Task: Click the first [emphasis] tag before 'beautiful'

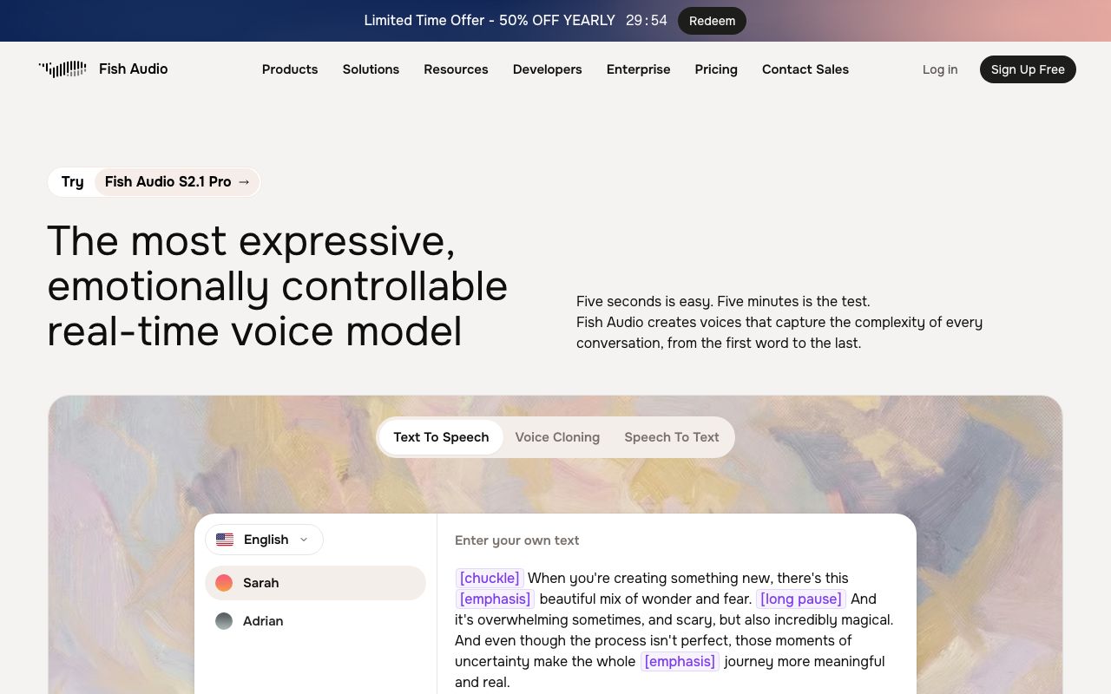Action: 495,599
